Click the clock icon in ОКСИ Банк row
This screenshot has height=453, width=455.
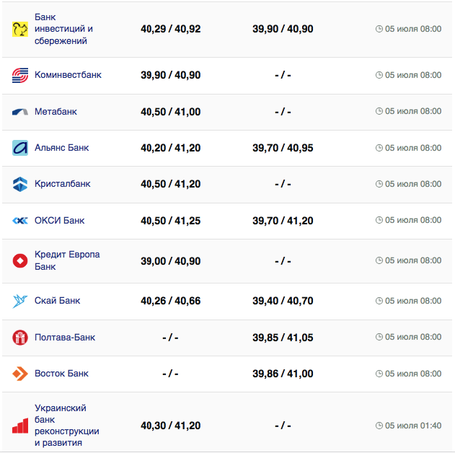tap(380, 221)
